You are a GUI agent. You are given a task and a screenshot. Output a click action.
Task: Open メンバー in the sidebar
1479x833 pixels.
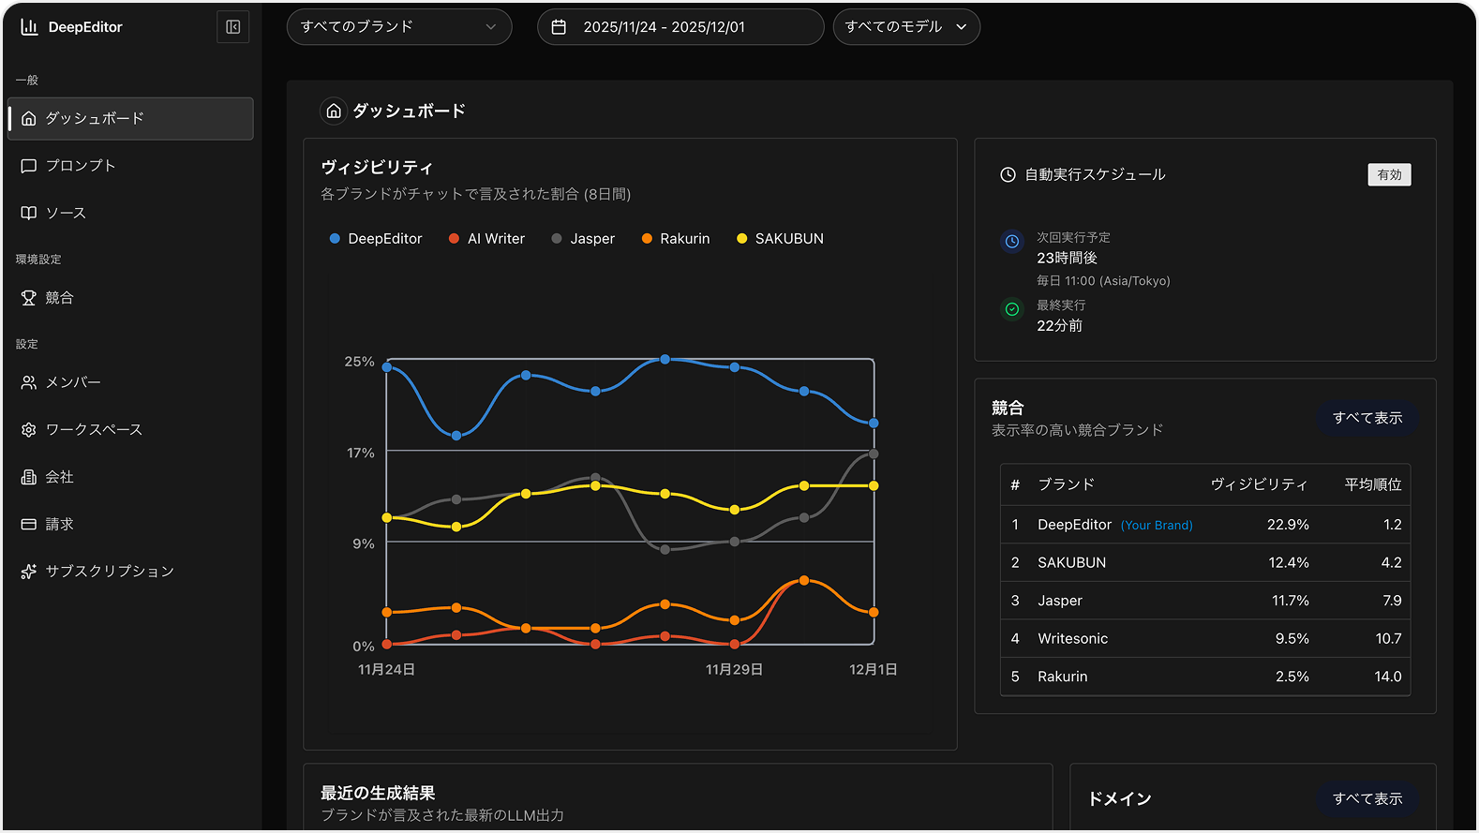coord(73,383)
